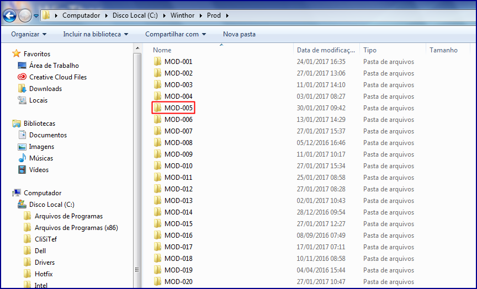Open Incluir na biblioteca menu
The image size is (477, 289).
pos(96,34)
